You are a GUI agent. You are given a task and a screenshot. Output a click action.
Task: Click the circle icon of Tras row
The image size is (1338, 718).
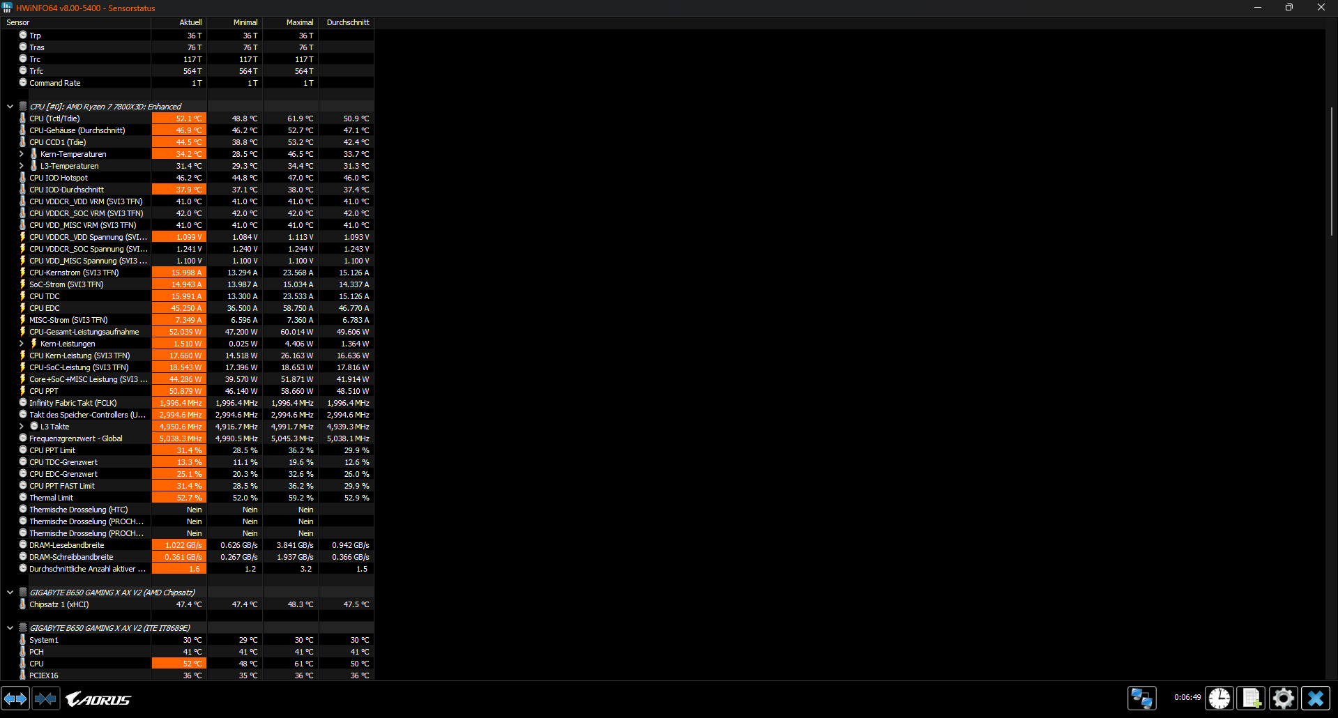point(23,47)
